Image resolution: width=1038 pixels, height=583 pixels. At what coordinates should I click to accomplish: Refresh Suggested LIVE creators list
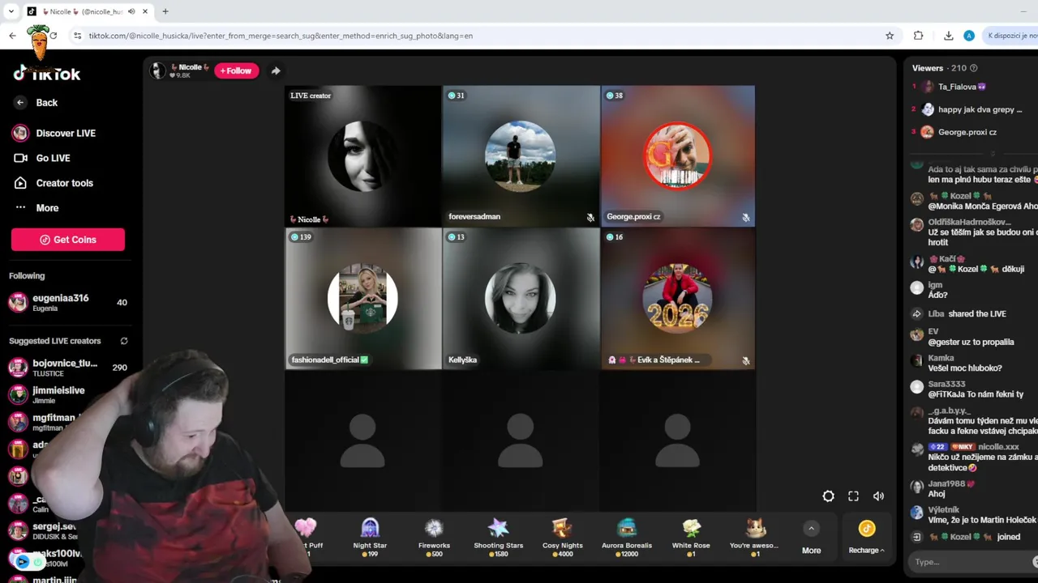[x=124, y=341]
